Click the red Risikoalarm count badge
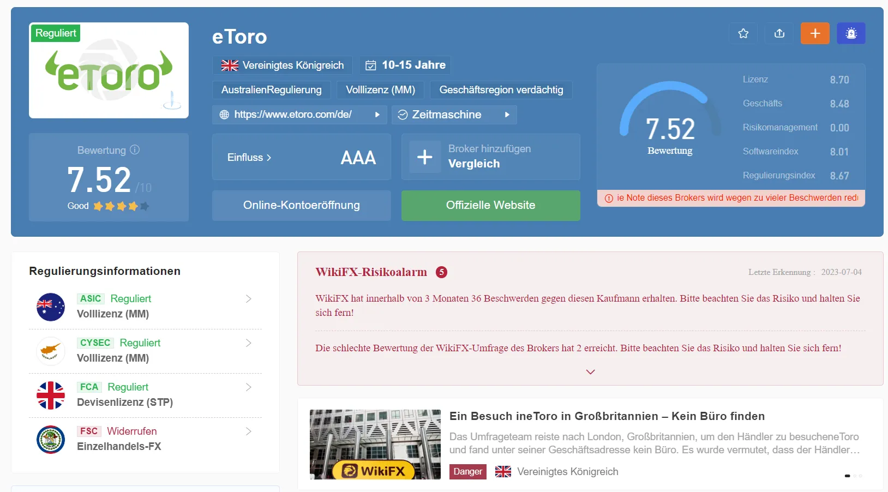This screenshot has height=492, width=888. pyautogui.click(x=441, y=272)
